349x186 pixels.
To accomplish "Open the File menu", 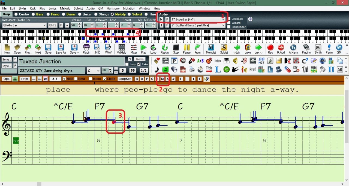I will [x=4, y=8].
